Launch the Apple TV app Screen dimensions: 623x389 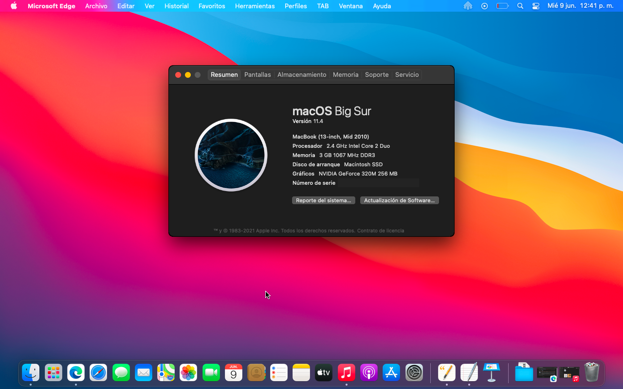324,373
